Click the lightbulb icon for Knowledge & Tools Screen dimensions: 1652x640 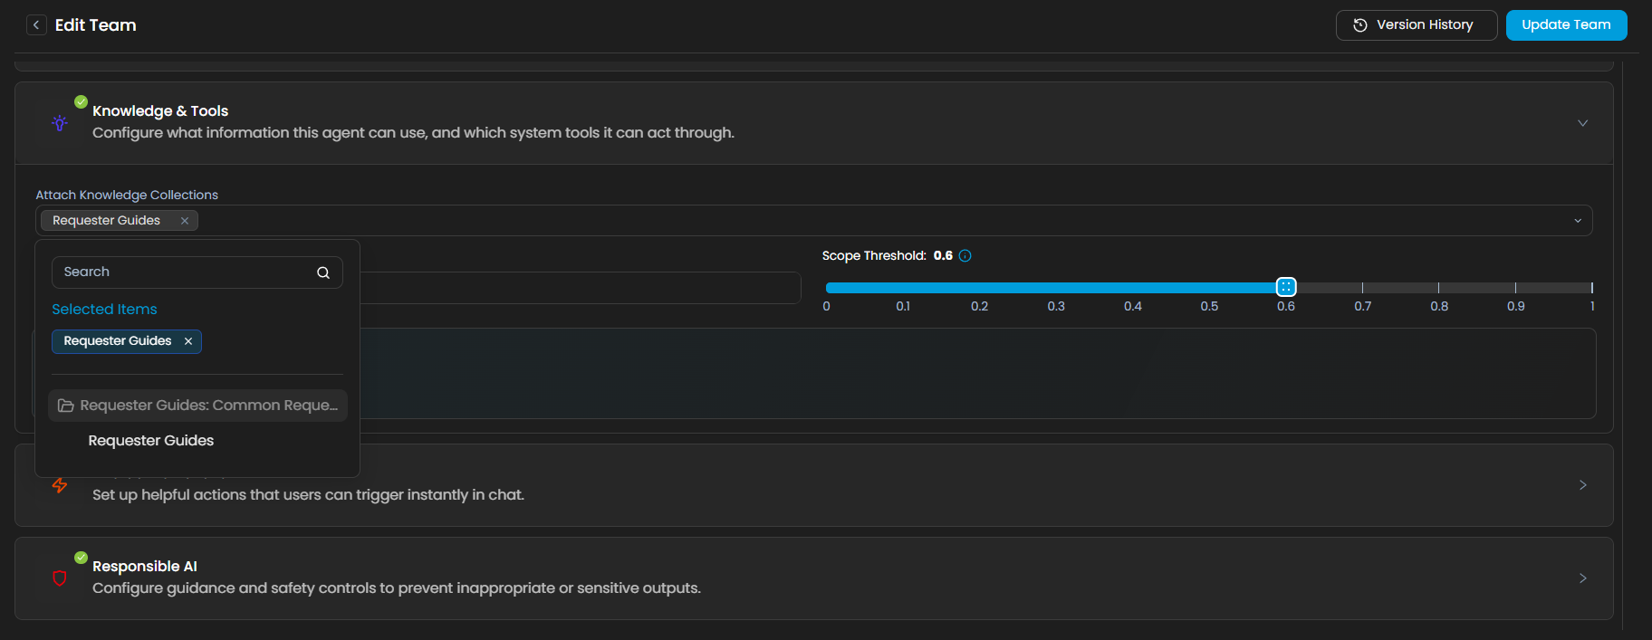click(60, 123)
